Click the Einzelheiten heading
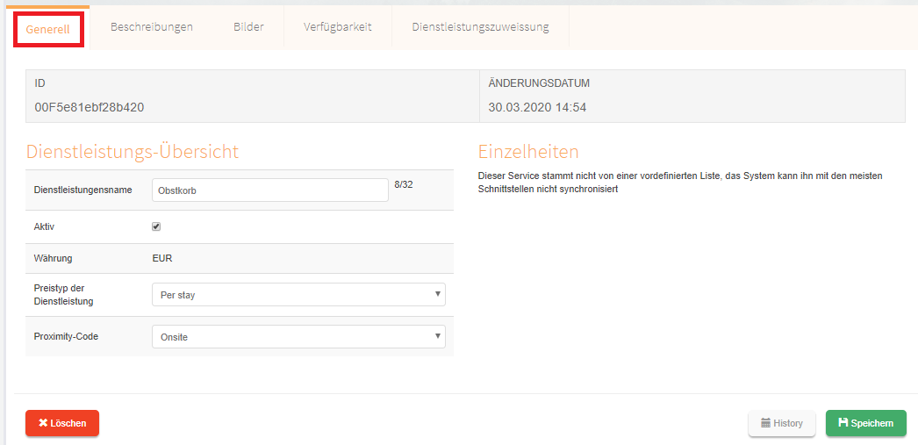918x445 pixels. pyautogui.click(x=528, y=152)
